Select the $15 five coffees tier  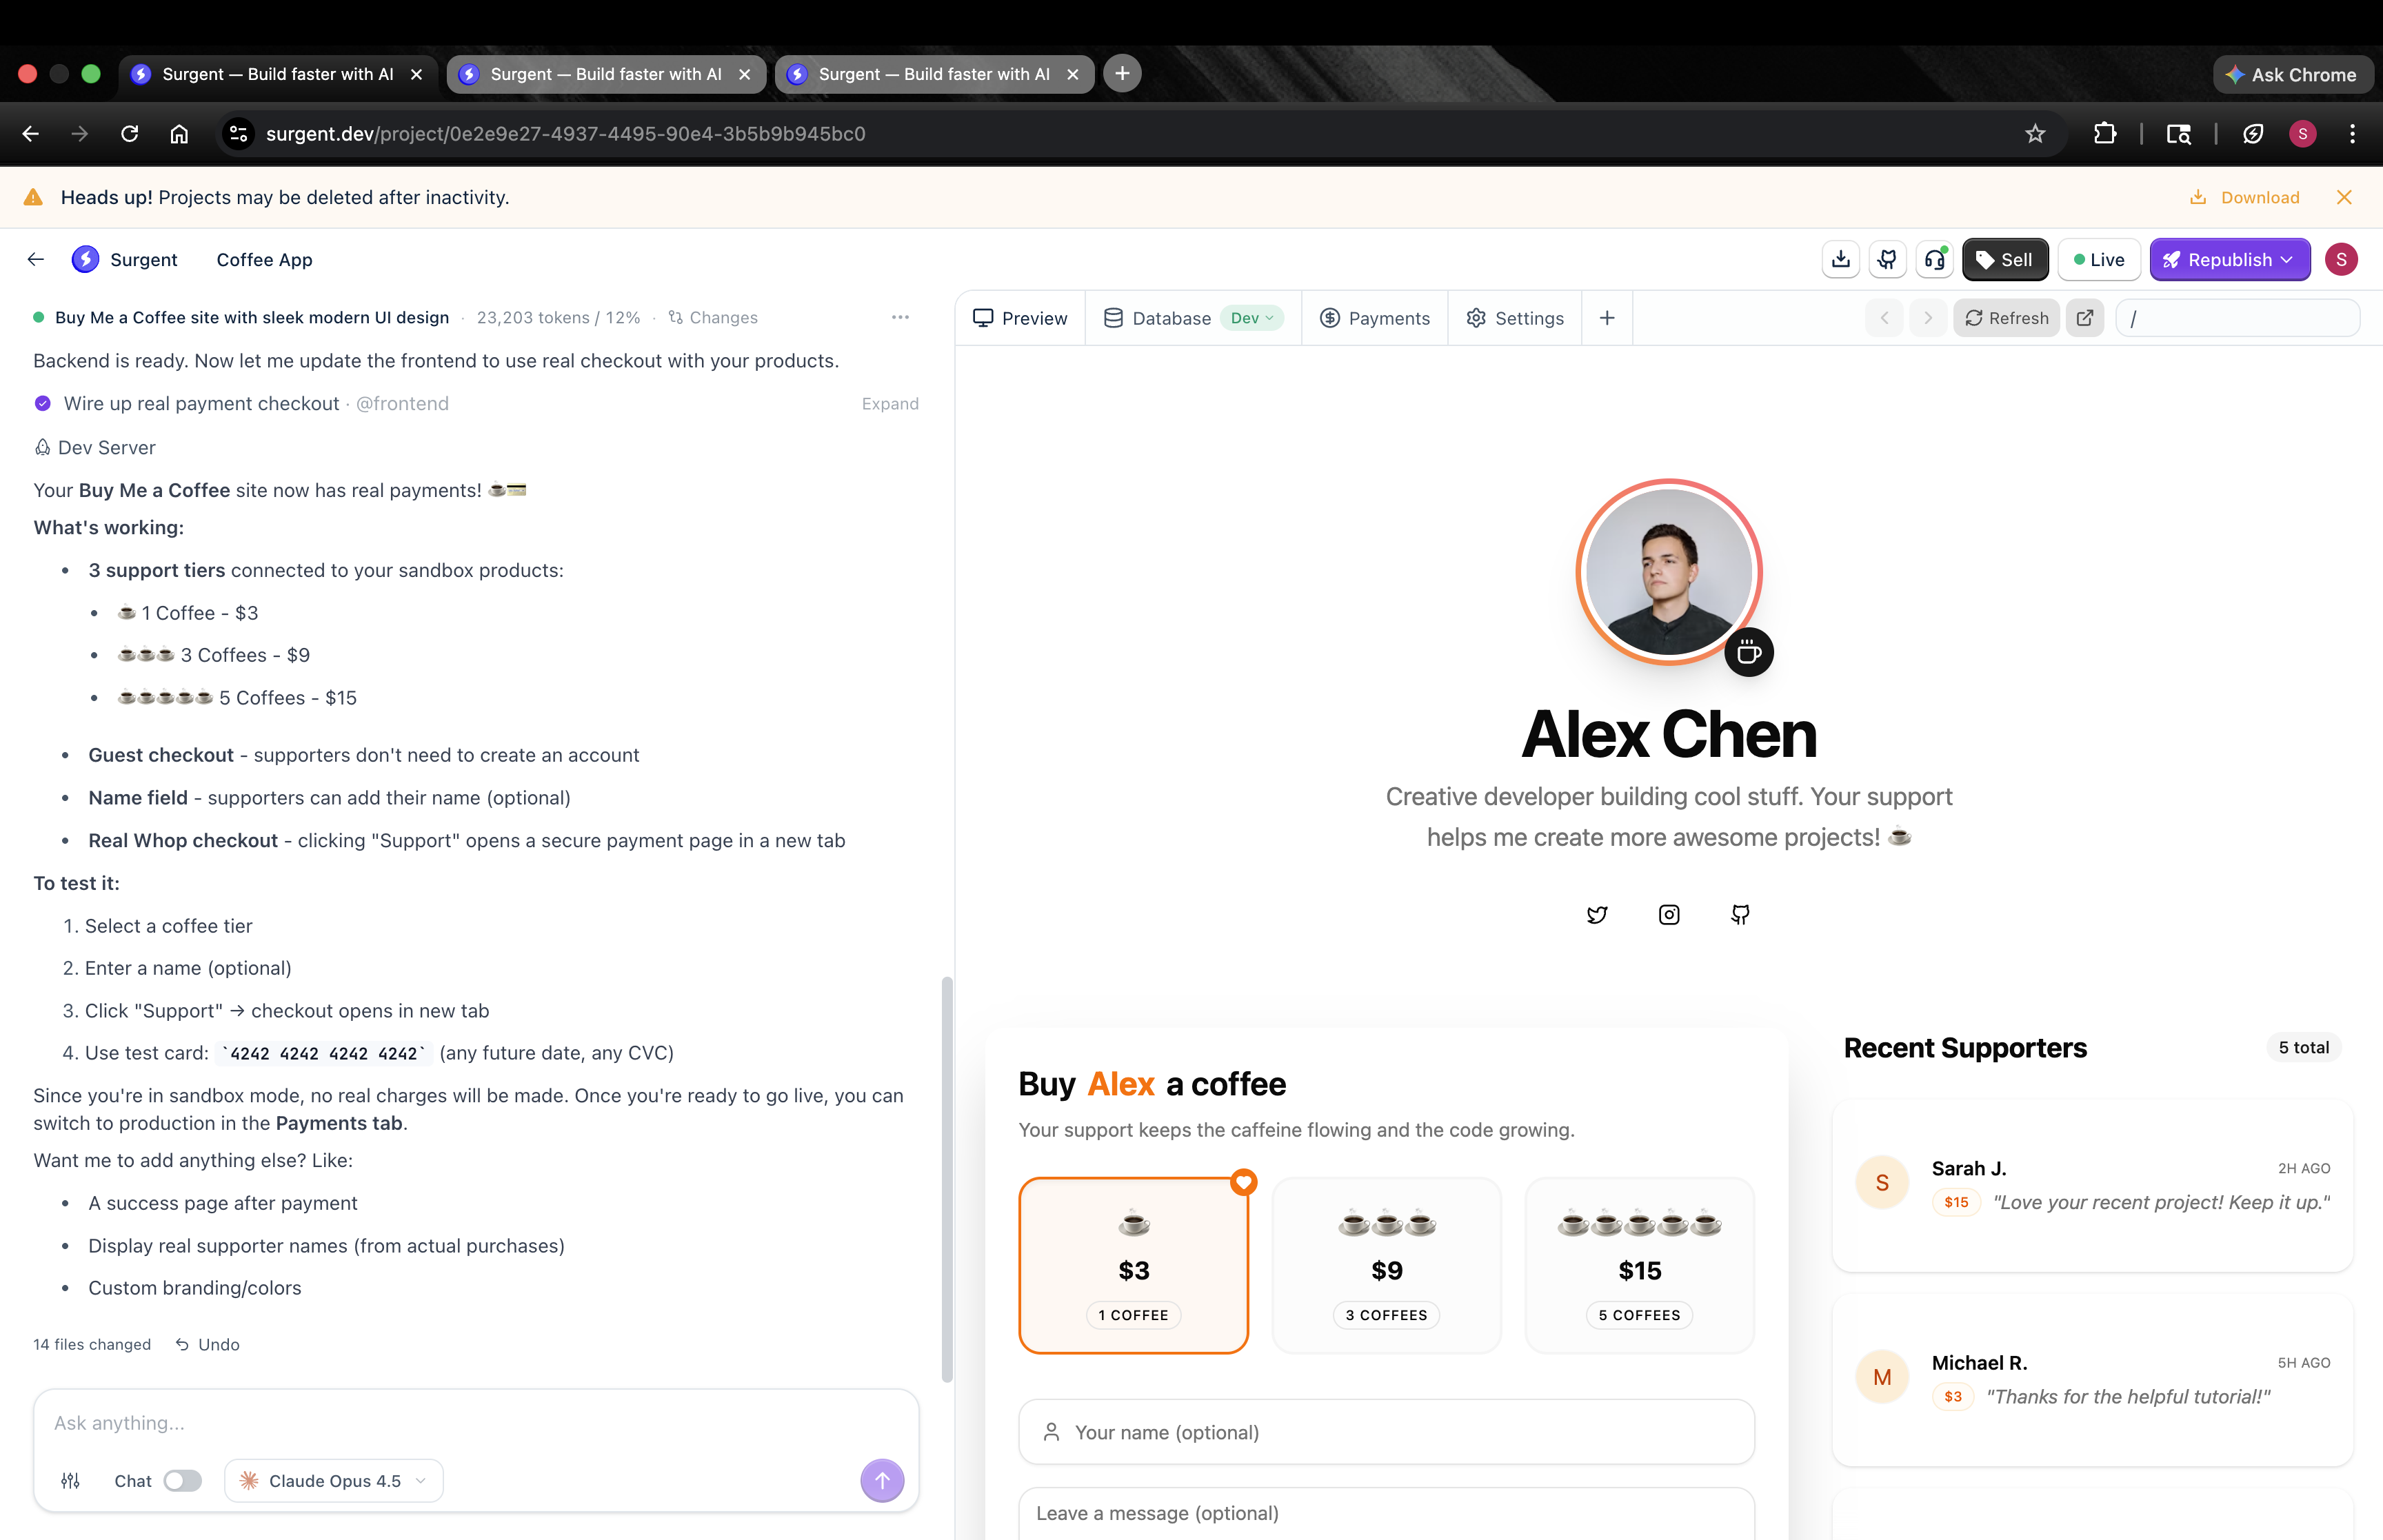click(x=1639, y=1265)
